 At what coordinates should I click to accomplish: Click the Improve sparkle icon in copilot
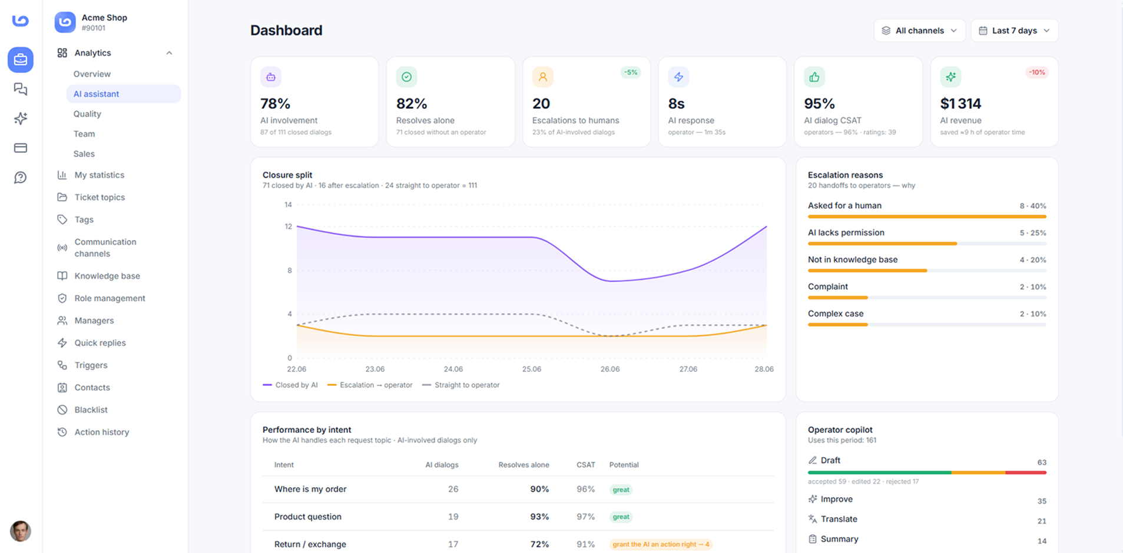pos(813,499)
